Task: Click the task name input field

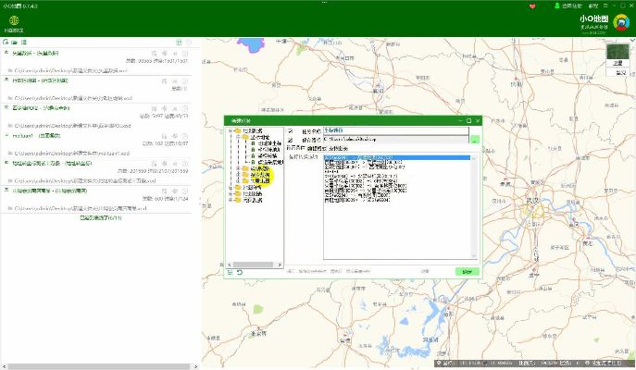Action: coord(396,131)
